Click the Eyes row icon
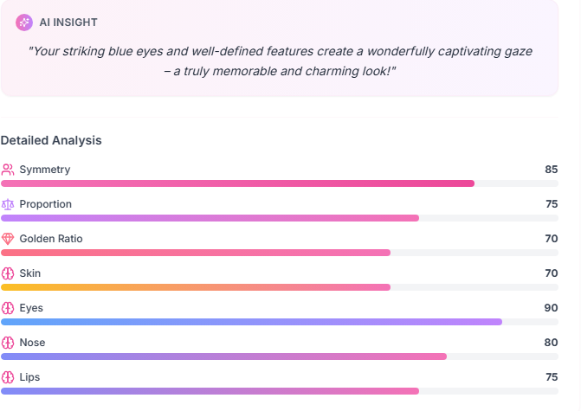This screenshot has width=581, height=411. point(8,308)
